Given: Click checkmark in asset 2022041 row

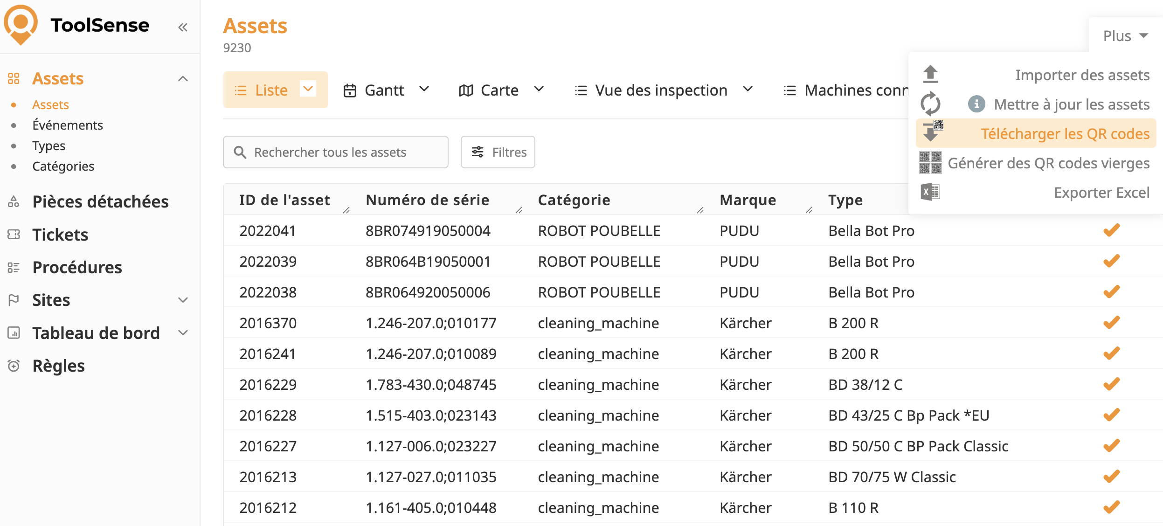Looking at the screenshot, I should click(1111, 230).
